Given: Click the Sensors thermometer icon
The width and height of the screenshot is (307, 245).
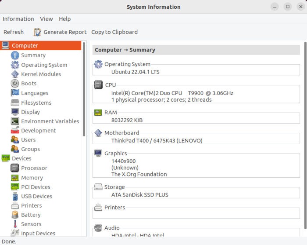Looking at the screenshot, I should [x=15, y=224].
